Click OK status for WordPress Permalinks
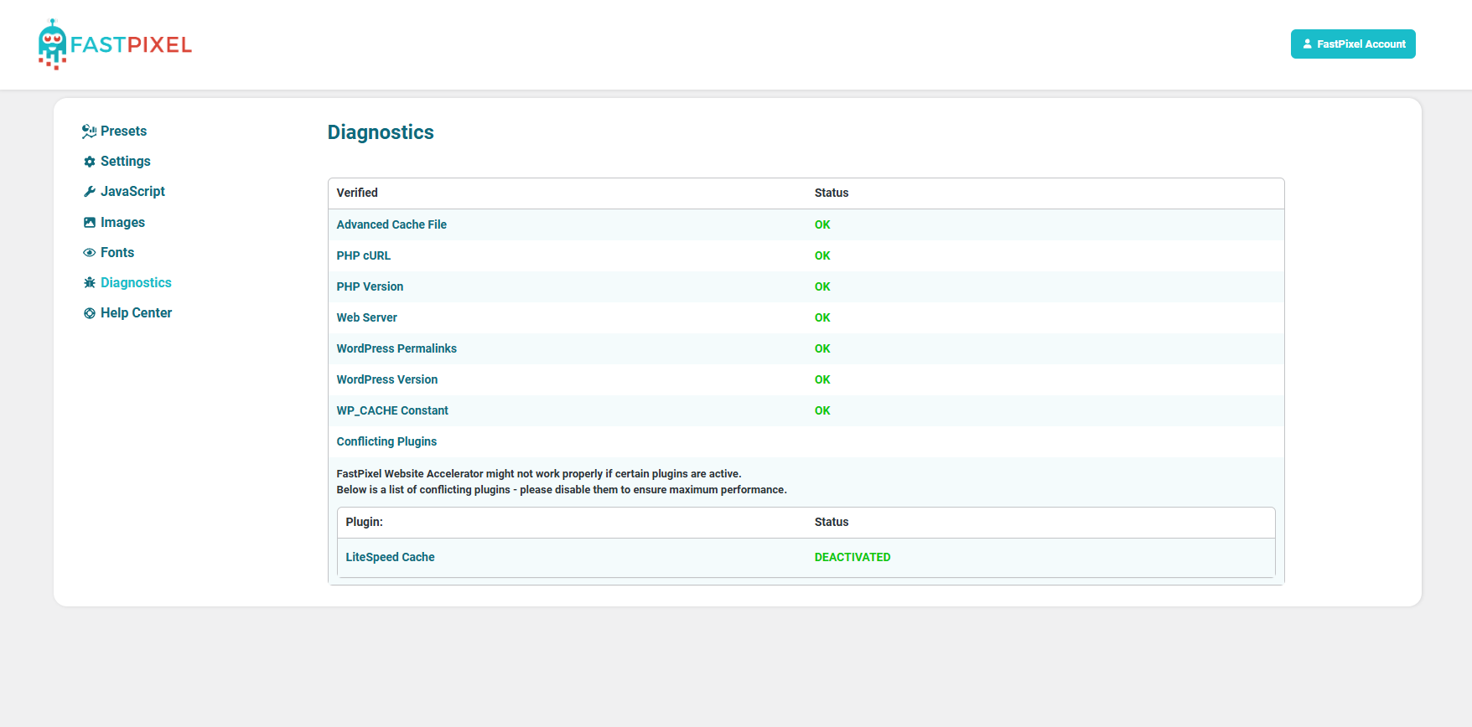 click(822, 348)
